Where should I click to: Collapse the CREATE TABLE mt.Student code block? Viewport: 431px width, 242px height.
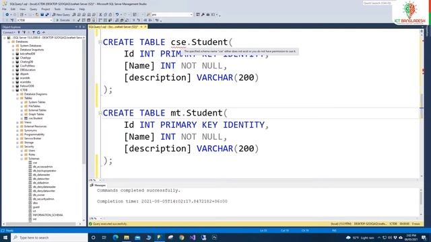pyautogui.click(x=100, y=113)
